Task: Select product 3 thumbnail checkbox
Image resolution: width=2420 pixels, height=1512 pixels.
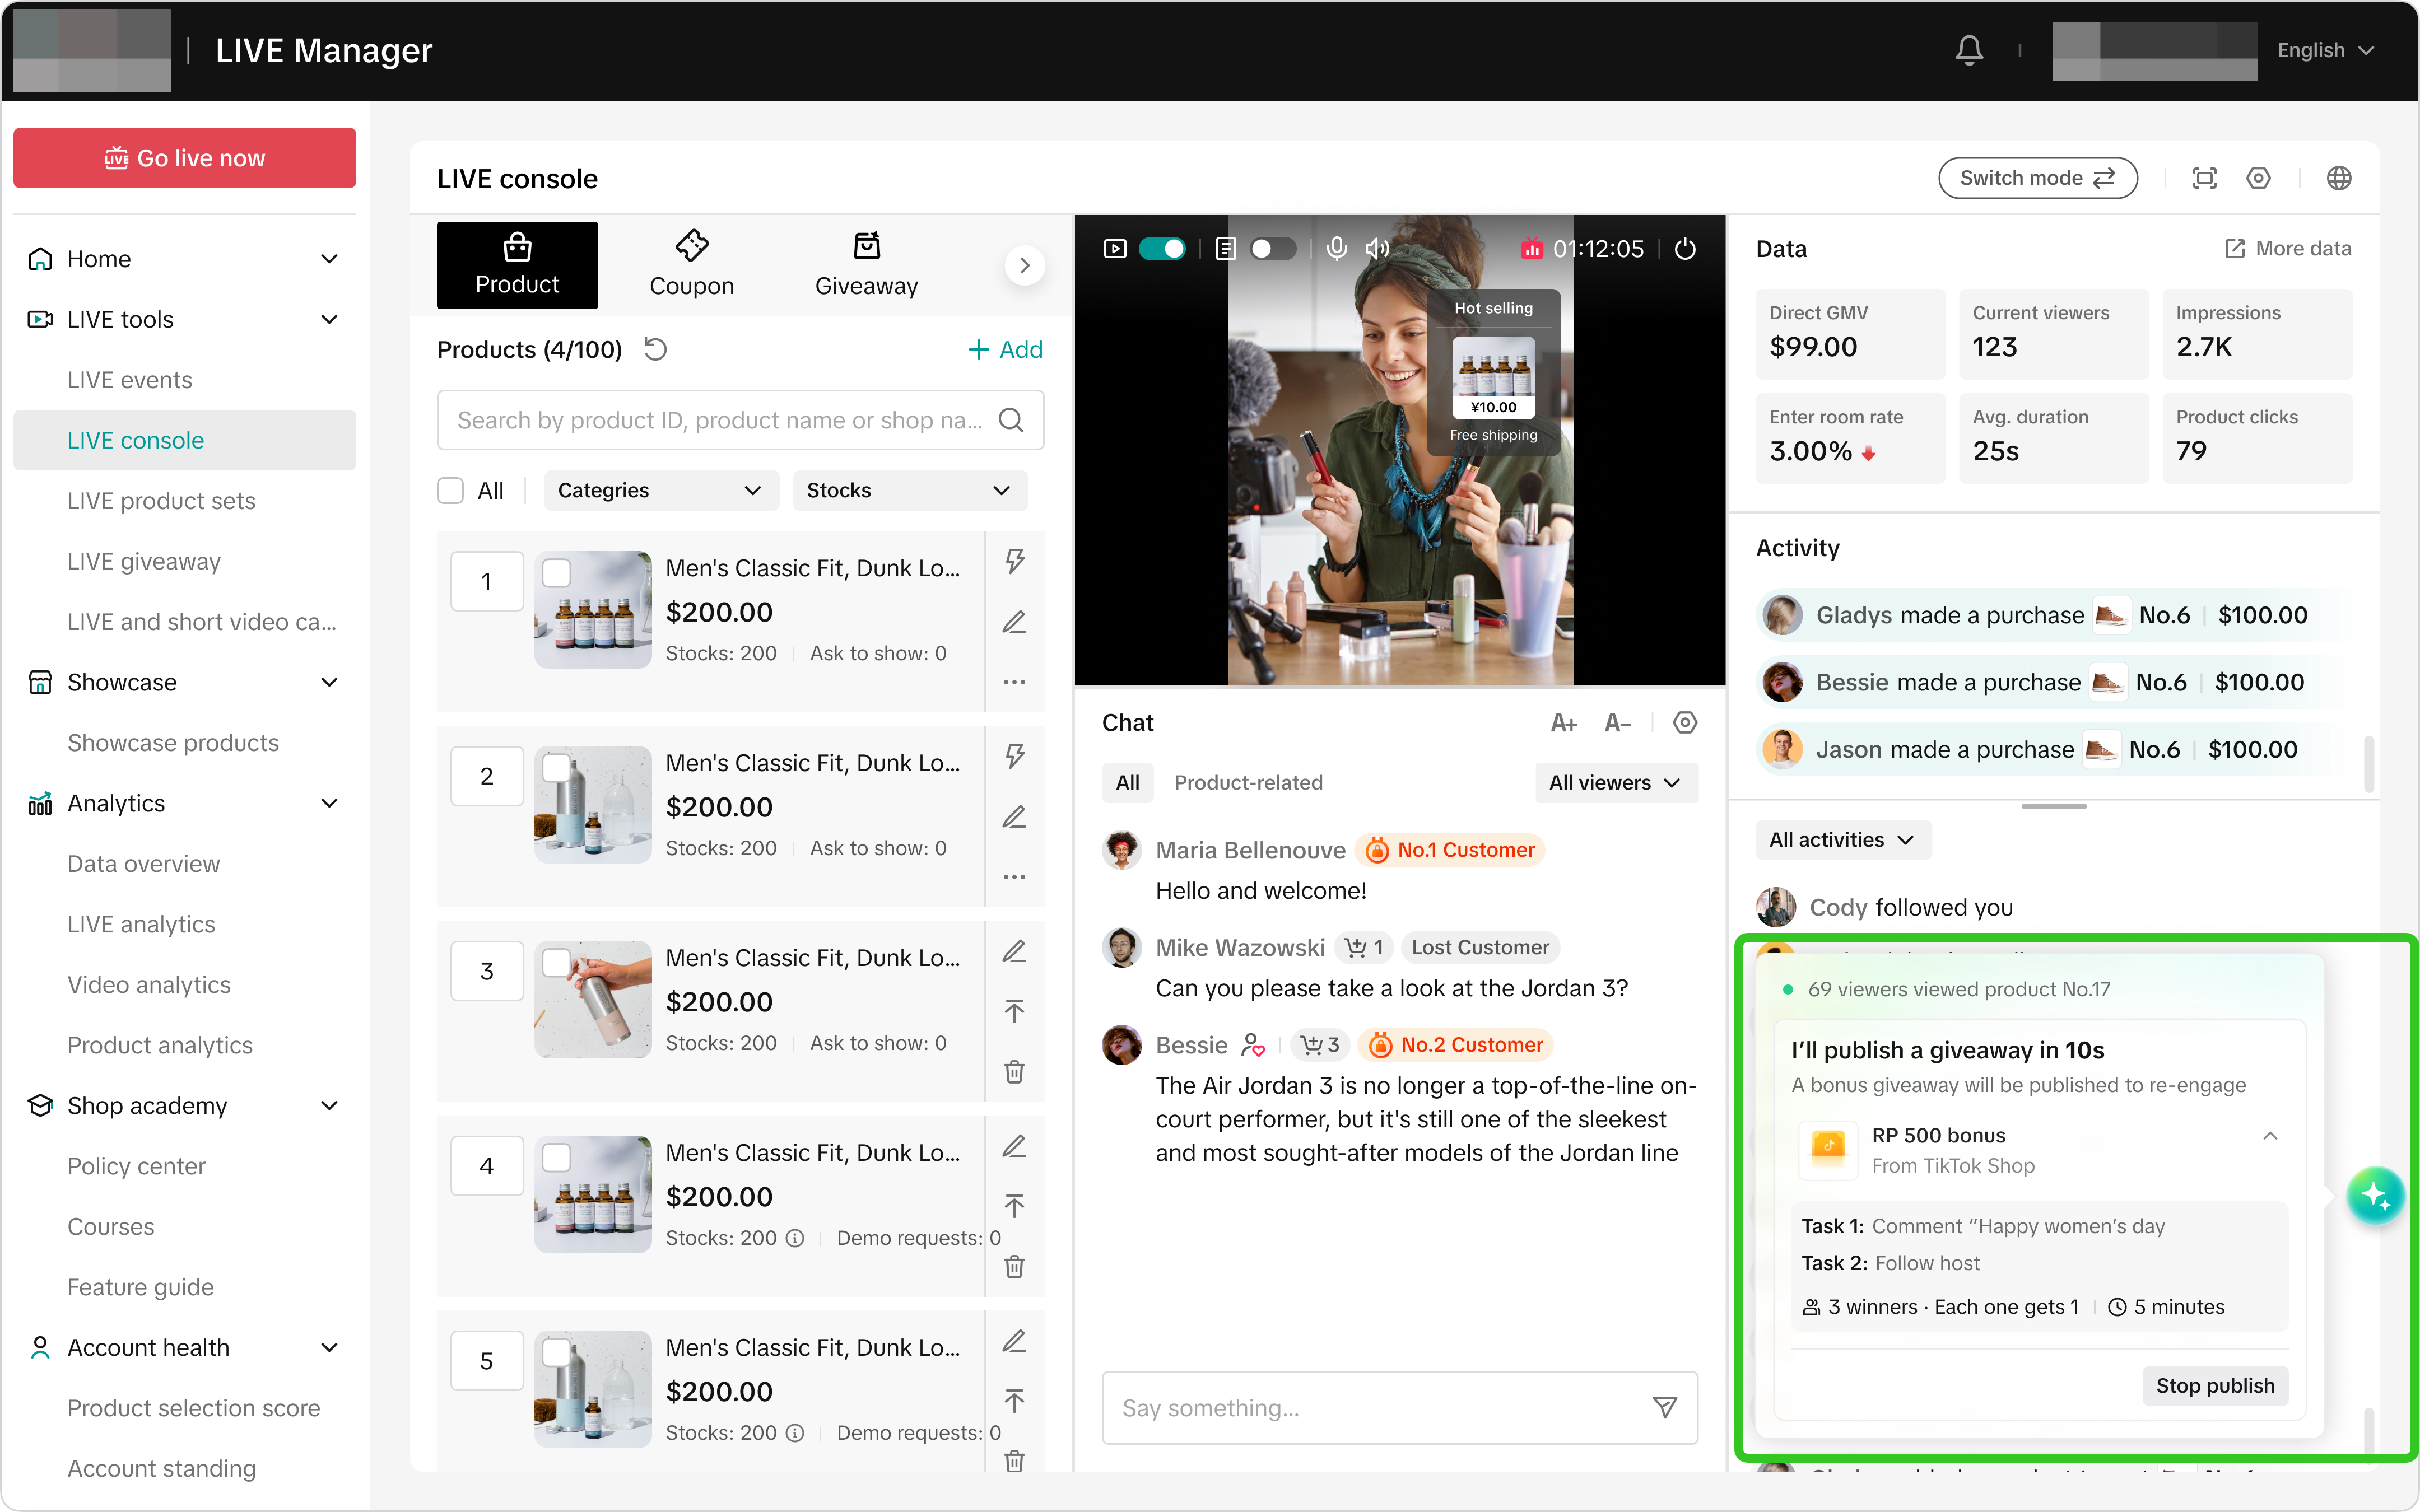Action: click(556, 962)
